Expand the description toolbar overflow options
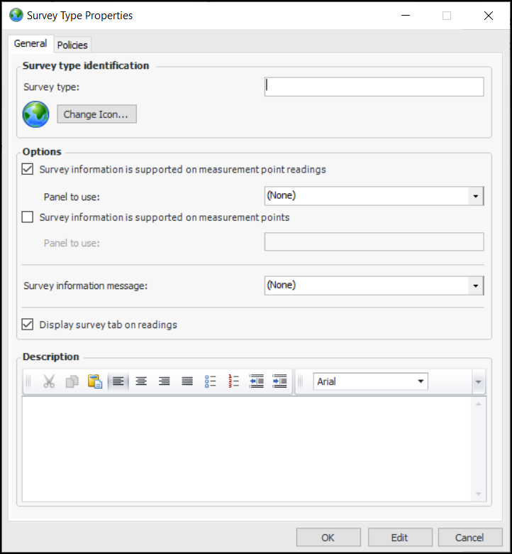 [x=478, y=381]
